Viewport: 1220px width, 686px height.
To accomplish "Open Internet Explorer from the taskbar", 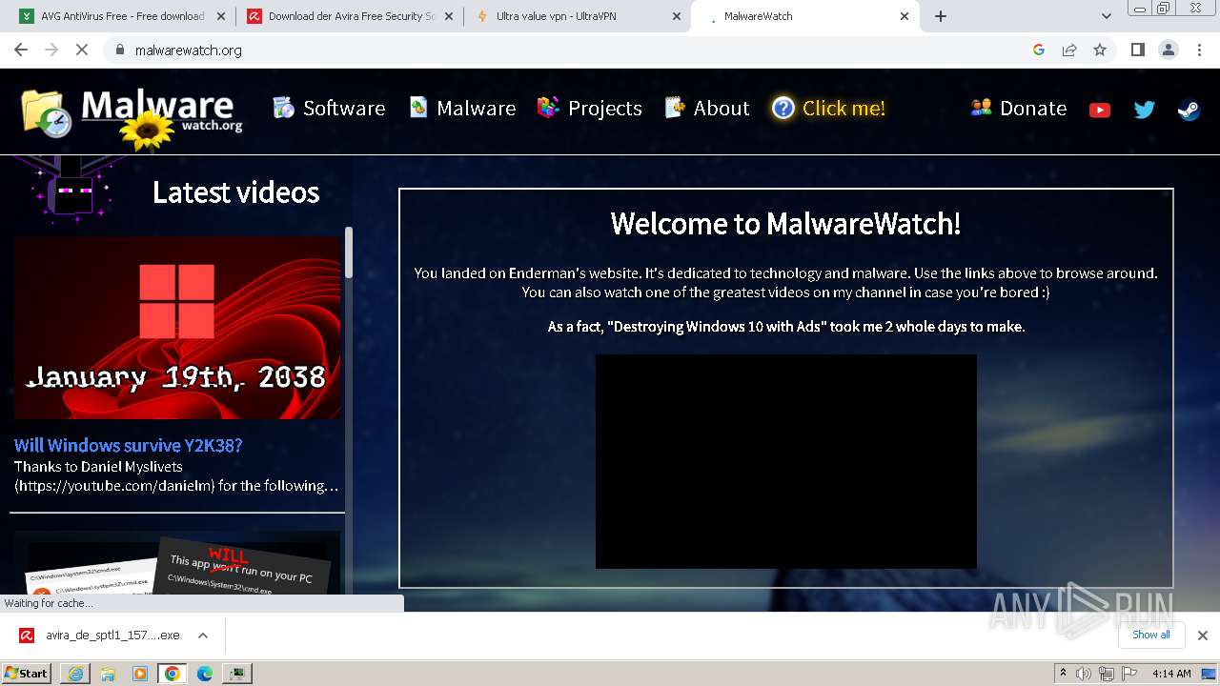I will pyautogui.click(x=75, y=674).
